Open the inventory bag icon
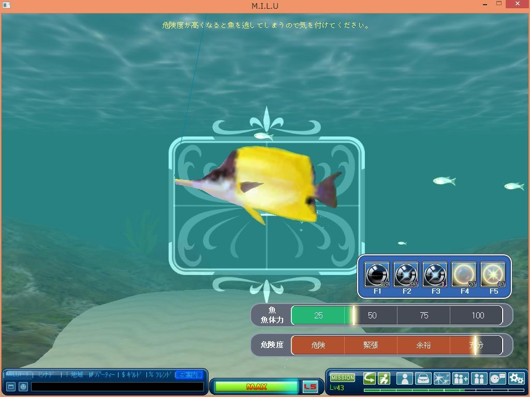The height and width of the screenshot is (397, 530). 423,378
